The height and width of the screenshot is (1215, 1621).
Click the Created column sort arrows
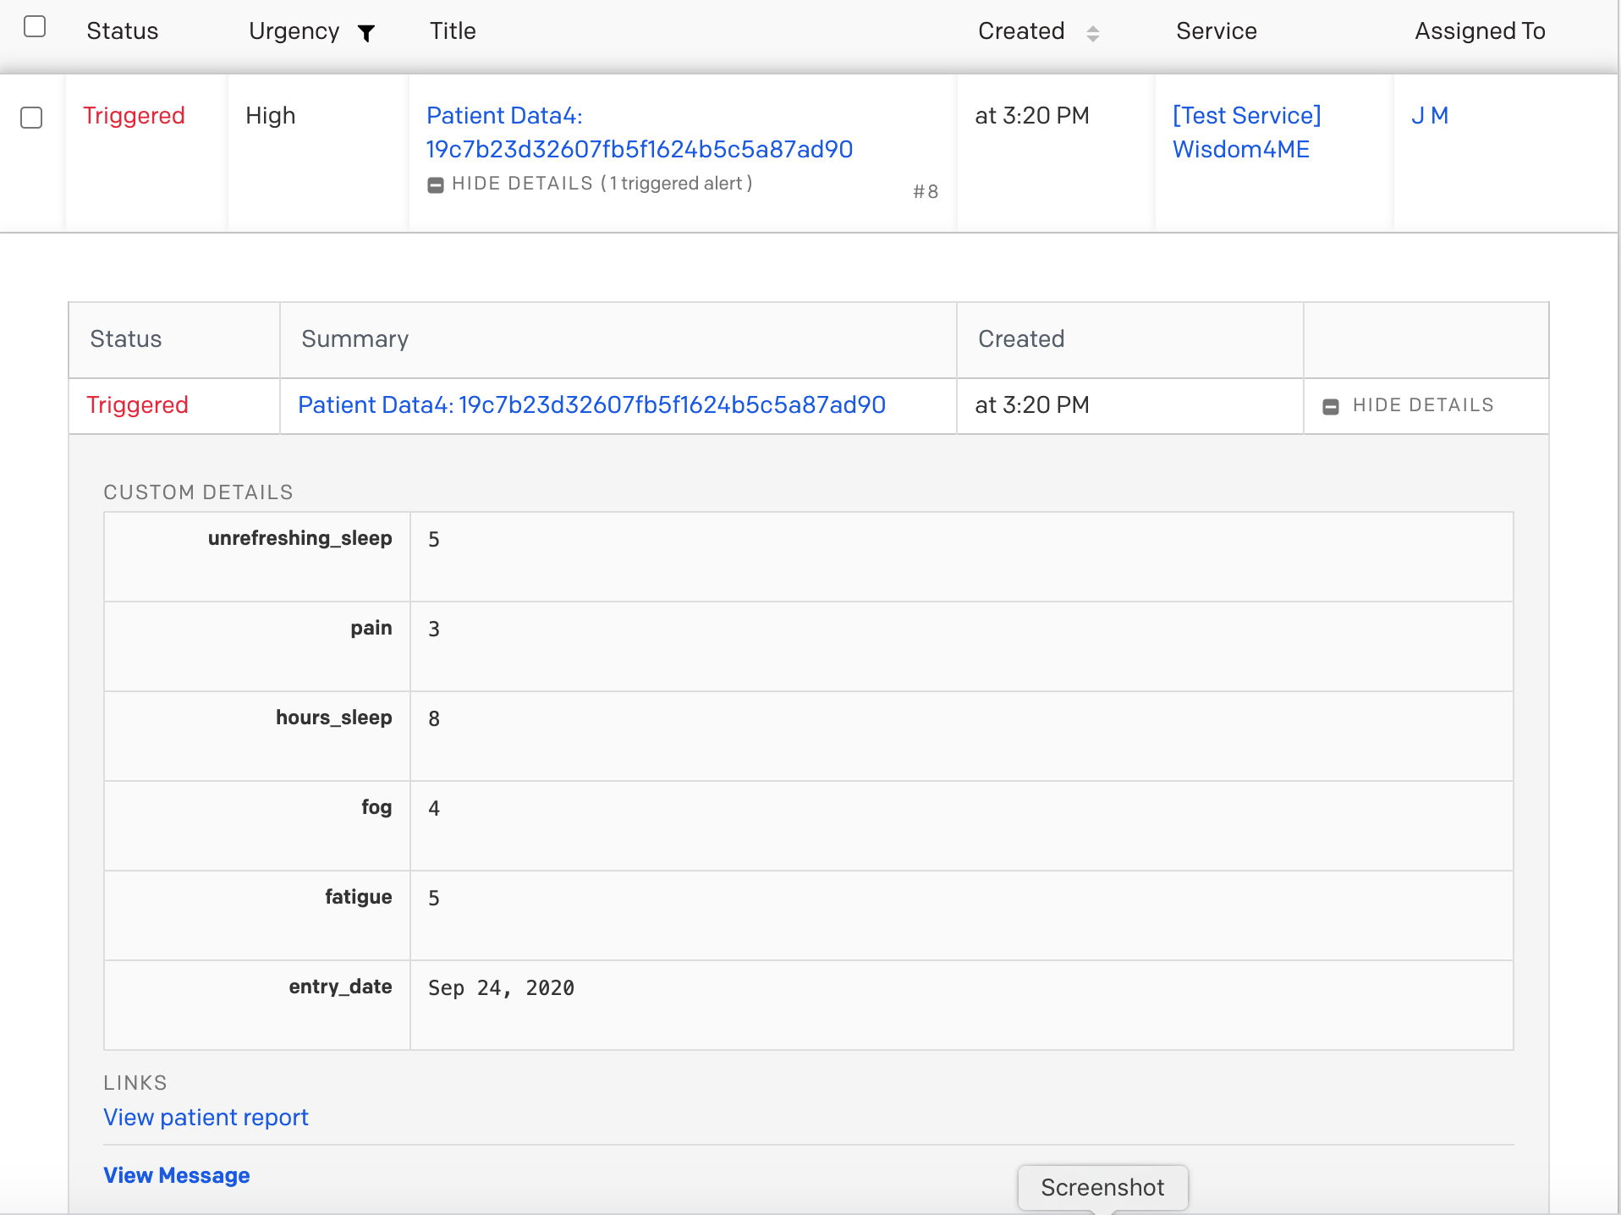tap(1092, 33)
